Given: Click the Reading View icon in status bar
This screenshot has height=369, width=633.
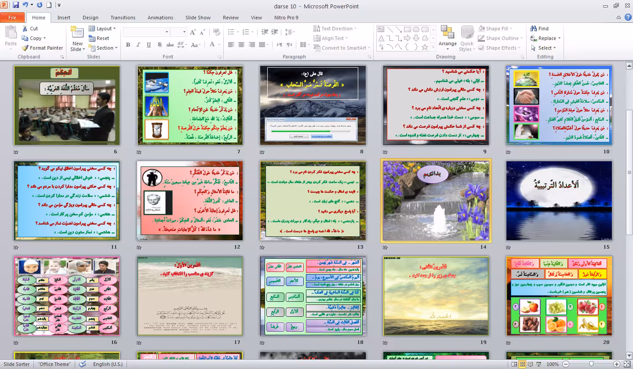Looking at the screenshot, I should pyautogui.click(x=531, y=364).
